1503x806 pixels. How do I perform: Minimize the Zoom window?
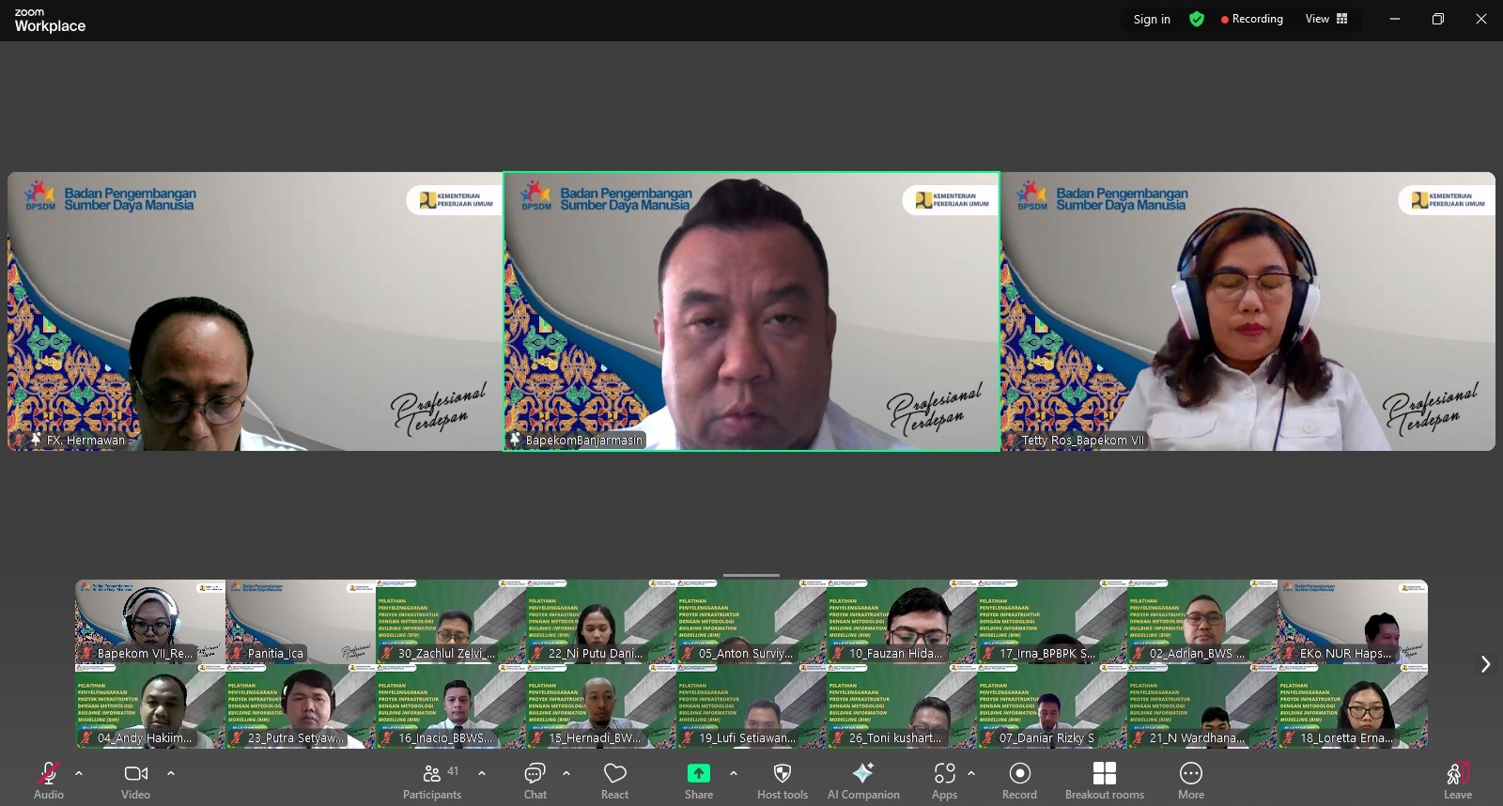1395,19
